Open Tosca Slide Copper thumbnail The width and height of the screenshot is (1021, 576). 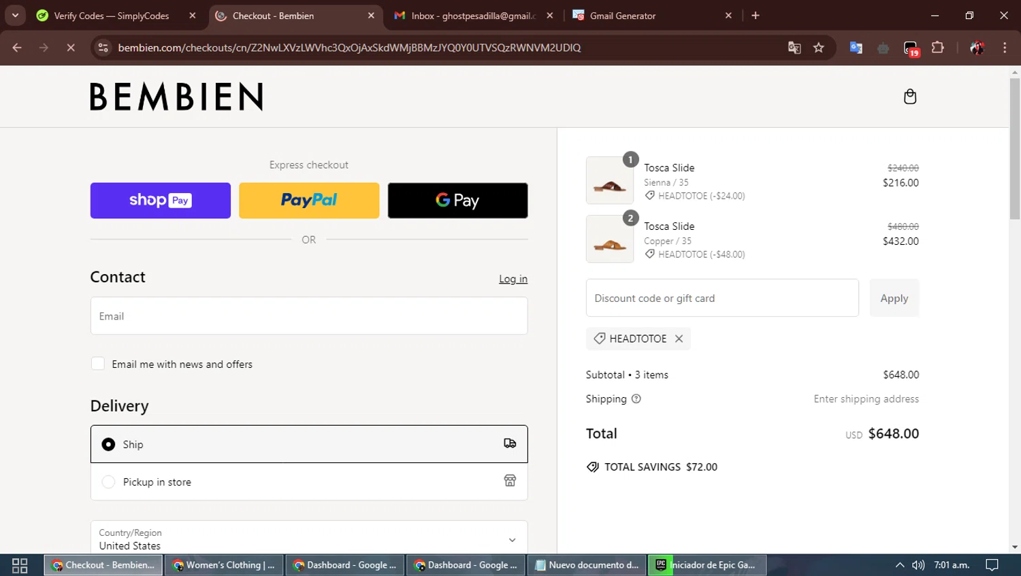(610, 239)
